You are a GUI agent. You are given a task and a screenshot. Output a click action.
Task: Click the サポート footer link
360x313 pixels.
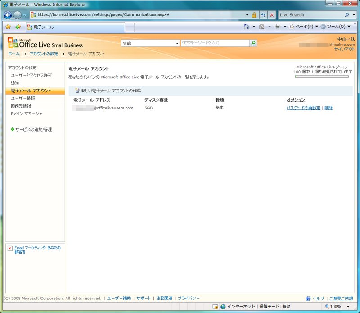pos(144,298)
